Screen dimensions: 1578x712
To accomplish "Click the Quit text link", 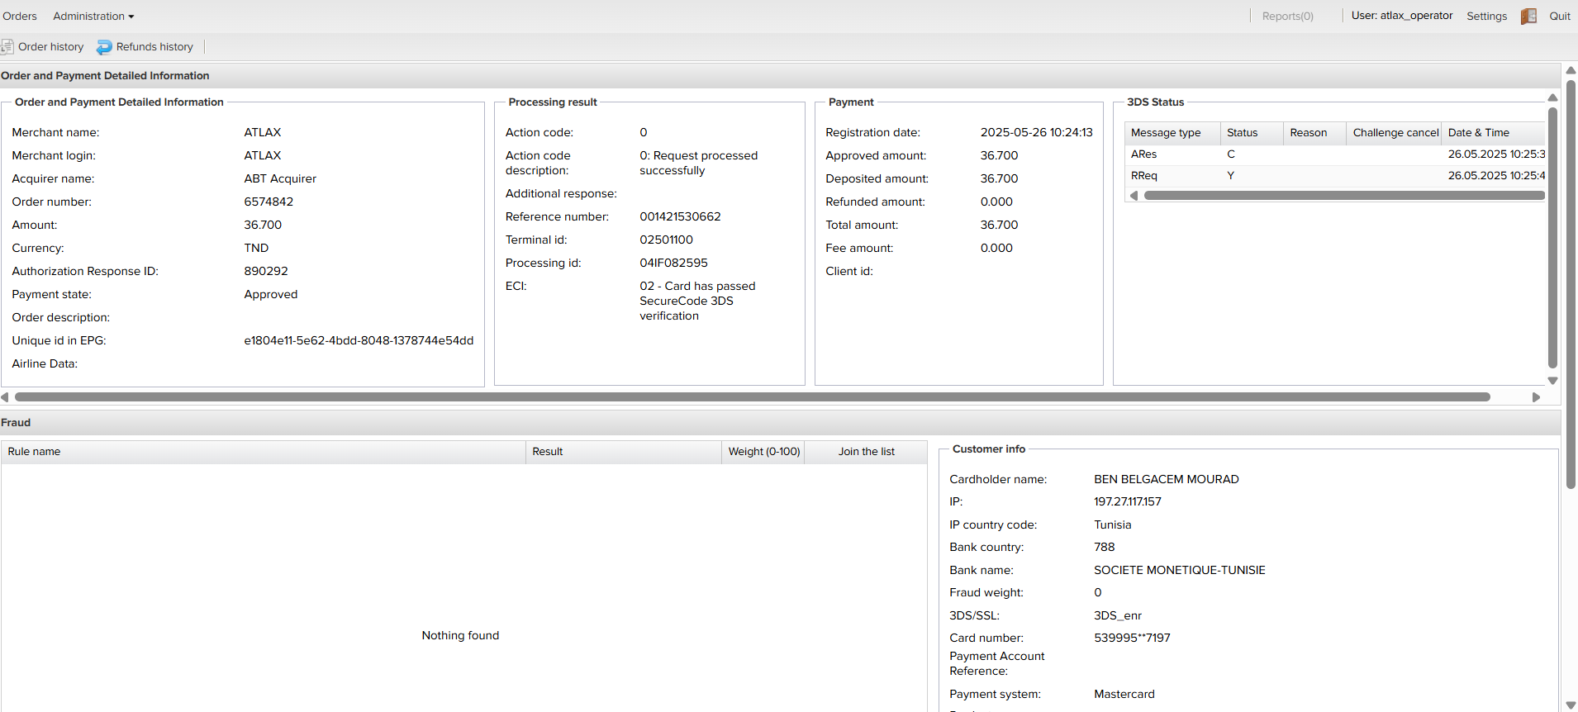I will click(1559, 17).
